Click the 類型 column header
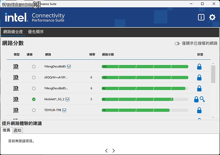The image size is (220, 155). [17, 54]
